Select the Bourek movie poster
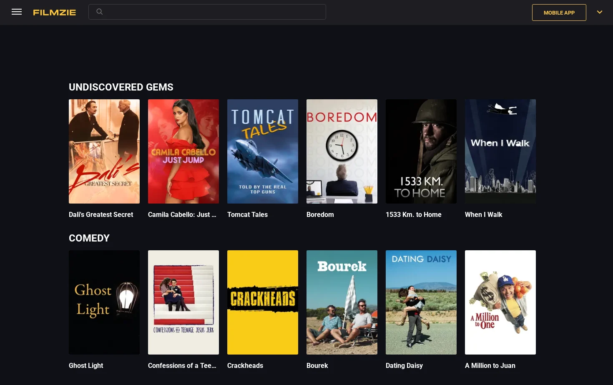Image resolution: width=613 pixels, height=385 pixels. 342,302
